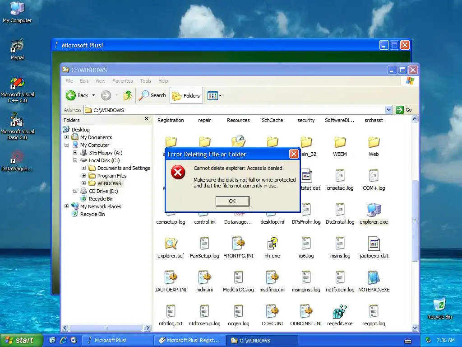462x347 pixels.
Task: Click the Start button
Action: click(x=21, y=340)
